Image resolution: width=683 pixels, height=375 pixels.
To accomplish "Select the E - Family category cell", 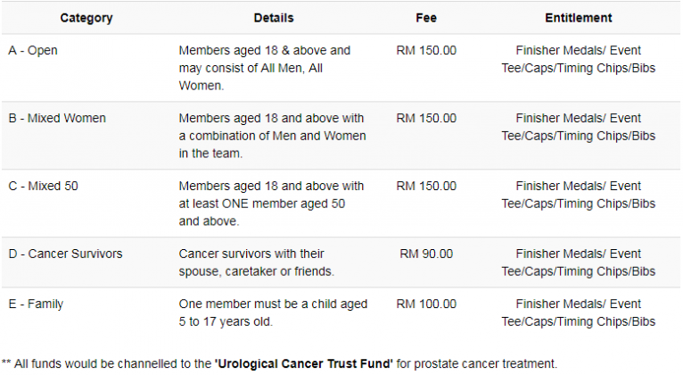I will 36,304.
